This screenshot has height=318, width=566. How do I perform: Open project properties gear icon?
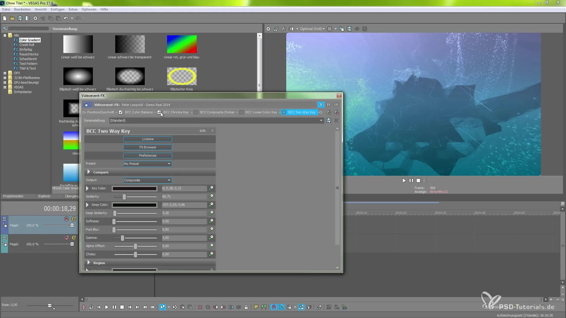[35, 18]
